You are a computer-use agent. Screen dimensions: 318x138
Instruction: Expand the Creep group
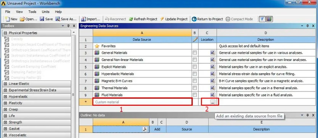tap(5, 109)
